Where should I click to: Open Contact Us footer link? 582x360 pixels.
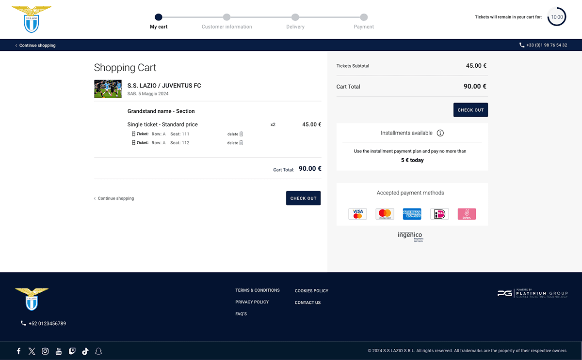(308, 303)
